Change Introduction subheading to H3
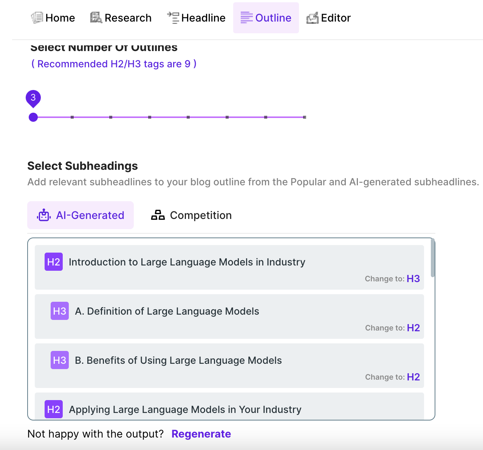This screenshot has height=450, width=483. click(413, 279)
